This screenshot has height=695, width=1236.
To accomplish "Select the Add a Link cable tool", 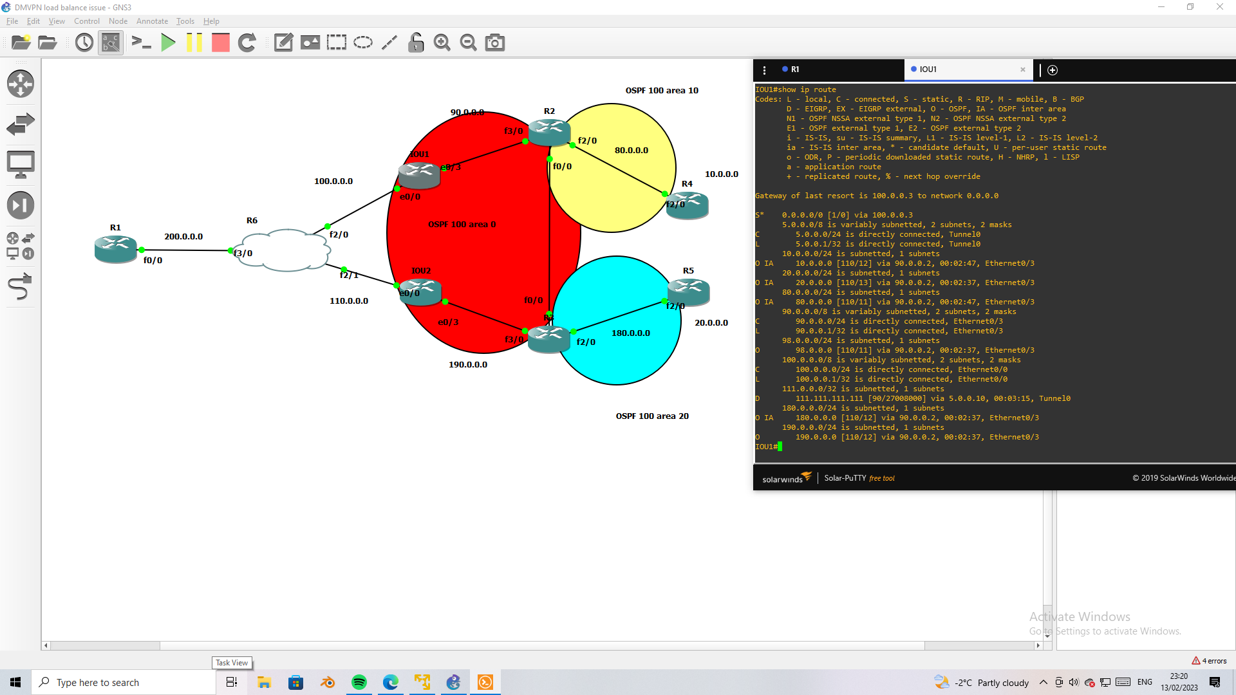I will 21,287.
